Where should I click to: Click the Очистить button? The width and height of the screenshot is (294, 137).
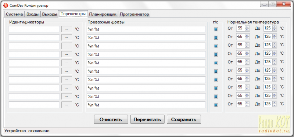111,120
